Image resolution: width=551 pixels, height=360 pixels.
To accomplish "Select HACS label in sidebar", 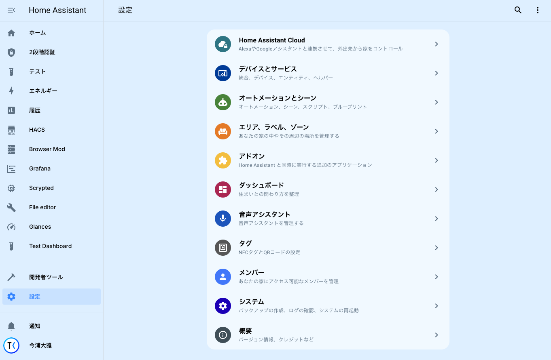I will tap(37, 130).
